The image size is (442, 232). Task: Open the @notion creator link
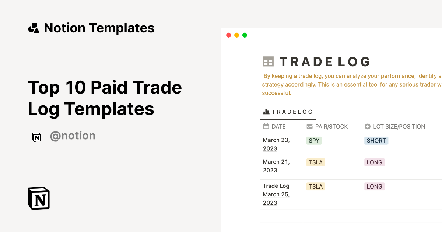73,136
